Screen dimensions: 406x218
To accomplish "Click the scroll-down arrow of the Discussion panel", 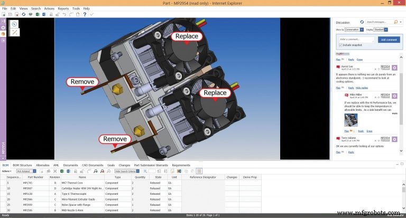I will pos(401,151).
